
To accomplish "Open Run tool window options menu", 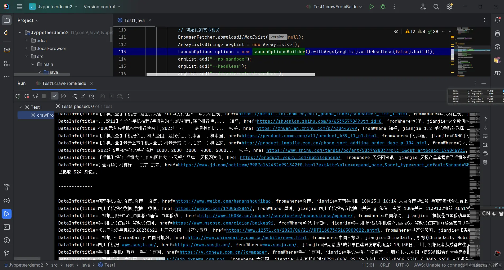I will point(475,83).
